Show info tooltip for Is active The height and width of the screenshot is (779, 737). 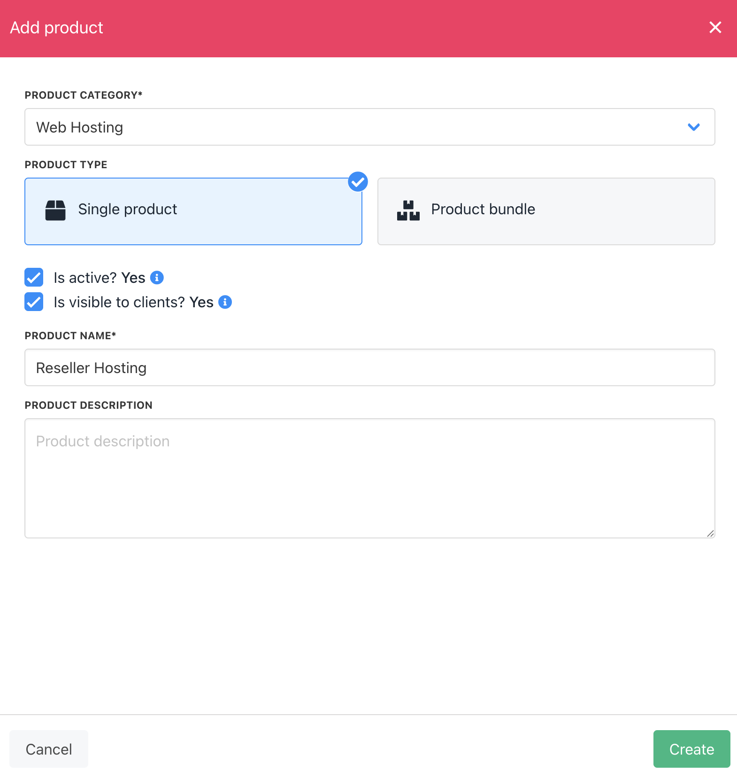(x=157, y=278)
